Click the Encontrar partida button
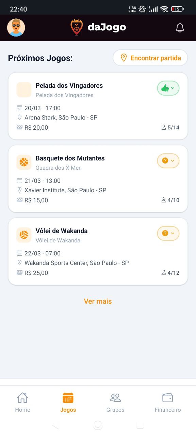Viewport: 196px width, 437px height. tap(150, 58)
